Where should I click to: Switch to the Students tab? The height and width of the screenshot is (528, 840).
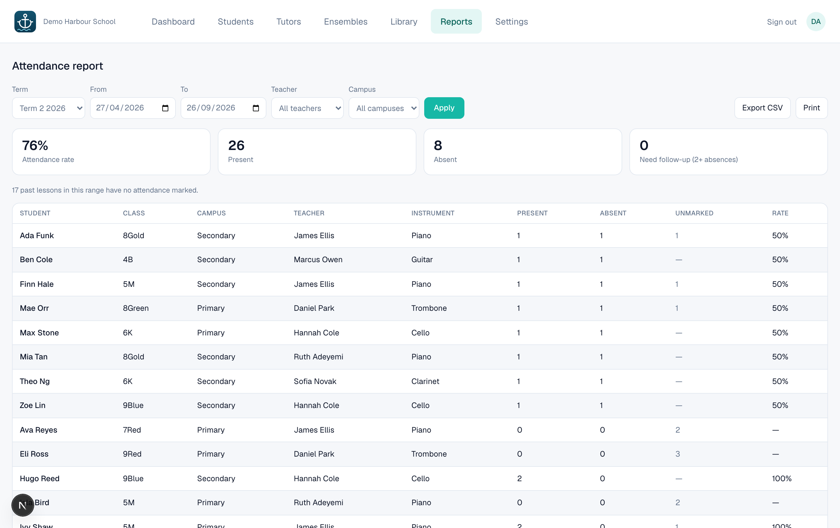tap(235, 22)
